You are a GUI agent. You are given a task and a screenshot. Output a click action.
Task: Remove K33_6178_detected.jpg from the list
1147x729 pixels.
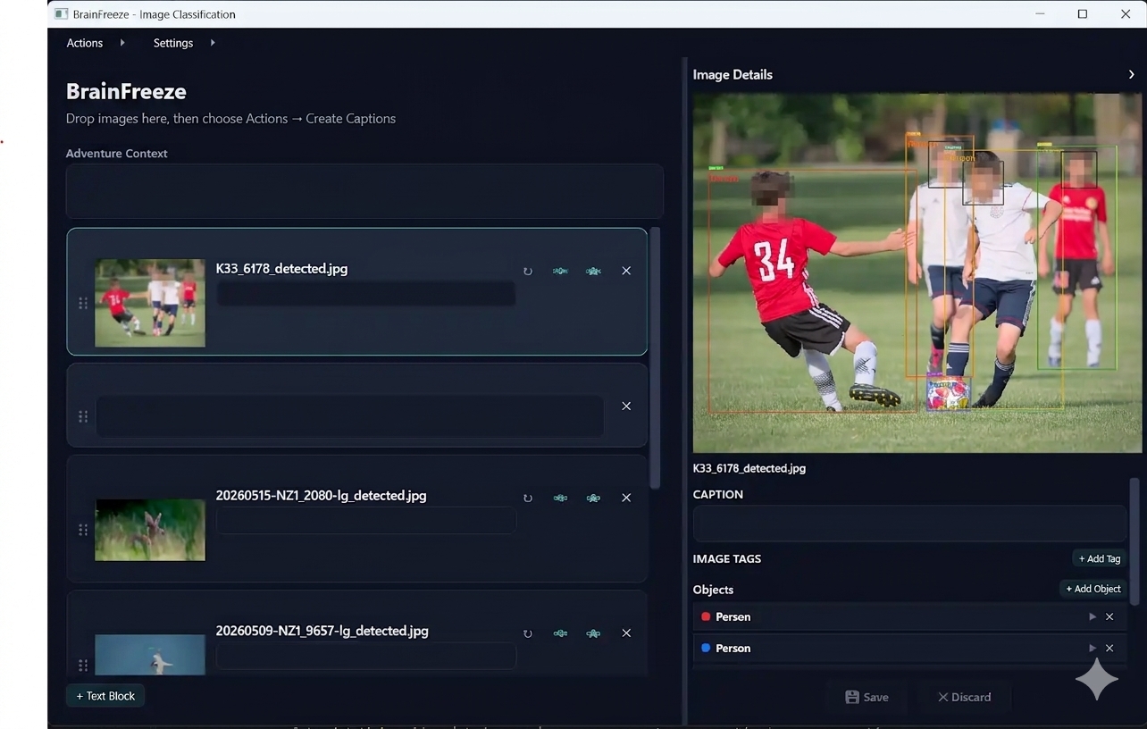626,271
